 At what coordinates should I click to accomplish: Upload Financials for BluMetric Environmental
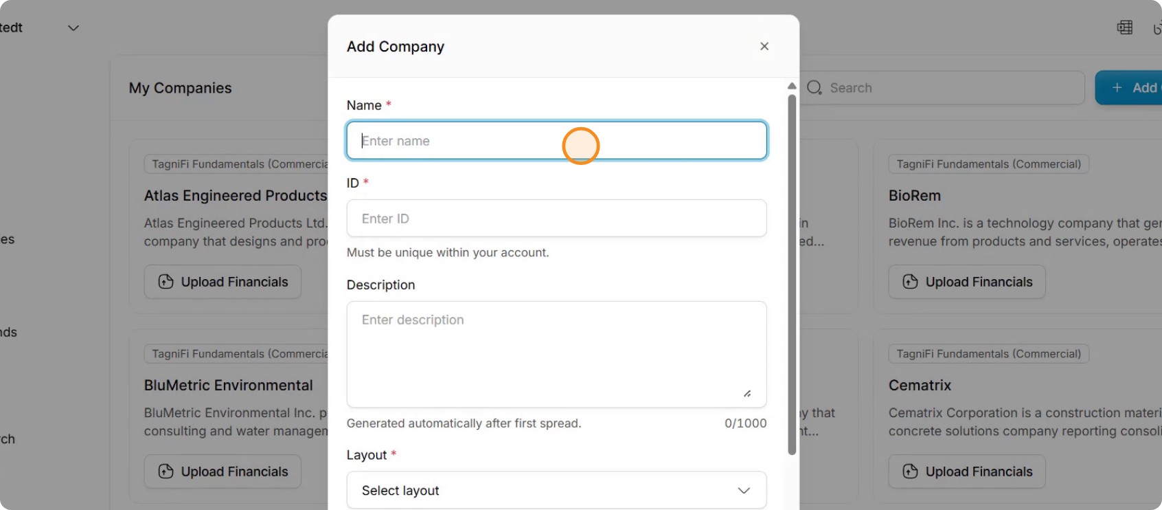[x=223, y=472]
